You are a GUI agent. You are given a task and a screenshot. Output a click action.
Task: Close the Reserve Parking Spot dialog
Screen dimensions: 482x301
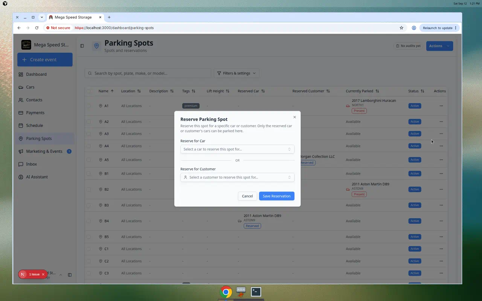[294, 117]
